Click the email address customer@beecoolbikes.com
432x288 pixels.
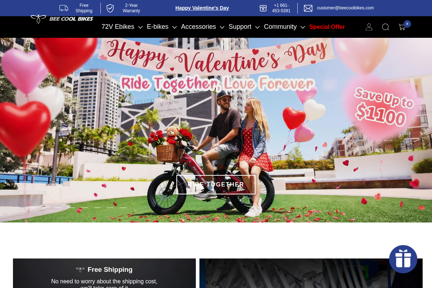point(345,8)
